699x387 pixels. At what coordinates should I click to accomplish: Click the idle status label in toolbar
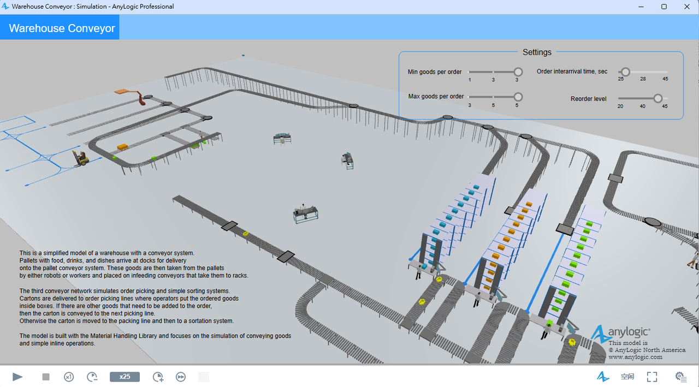click(627, 377)
